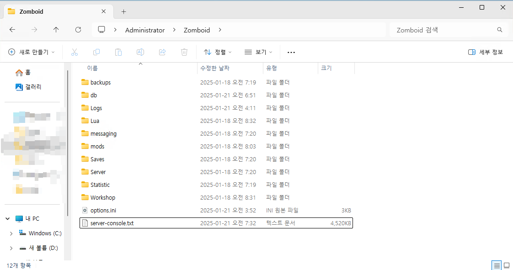Open the 새로 만들기 dropdown menu
This screenshot has height=270, width=513.
pos(32,52)
